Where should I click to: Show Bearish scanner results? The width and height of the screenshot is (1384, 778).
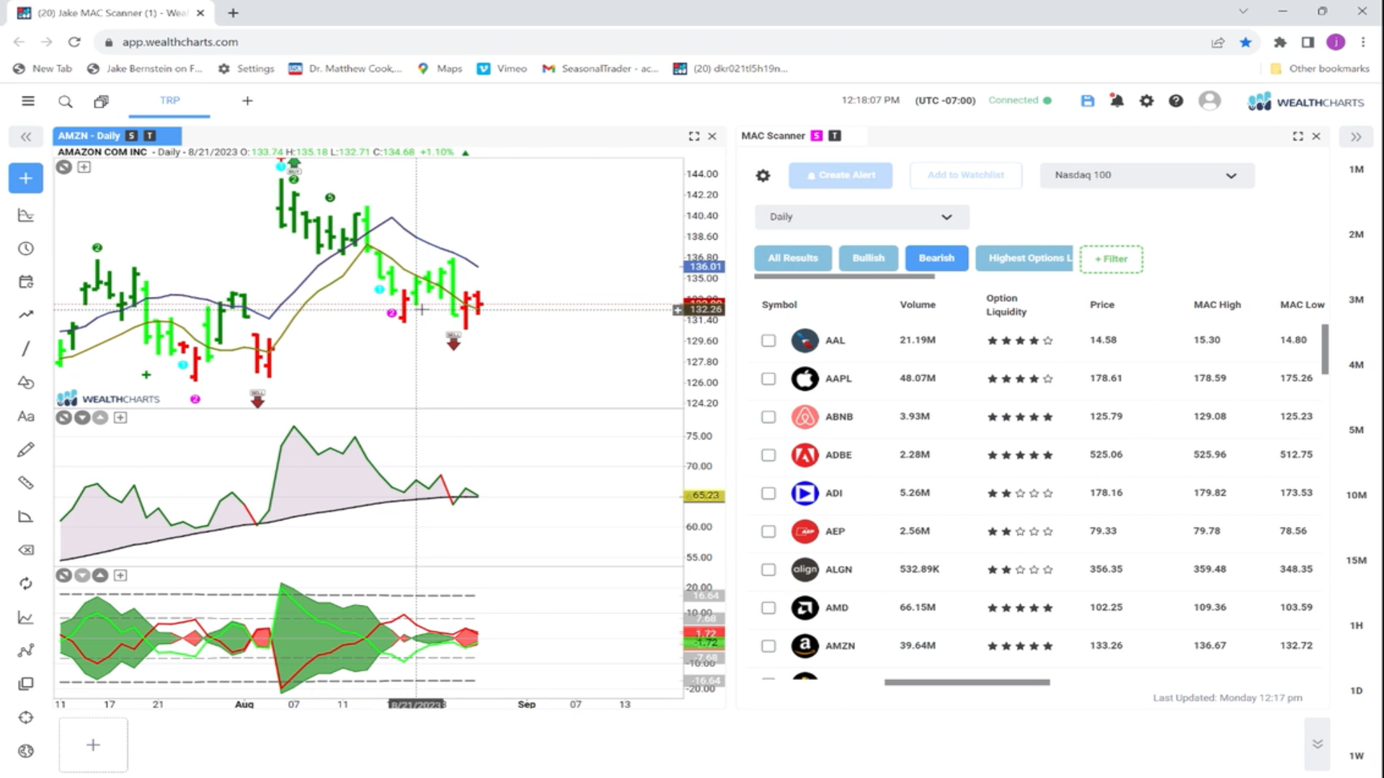pos(936,258)
